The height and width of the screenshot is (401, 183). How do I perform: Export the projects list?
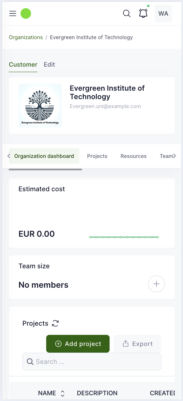138,344
